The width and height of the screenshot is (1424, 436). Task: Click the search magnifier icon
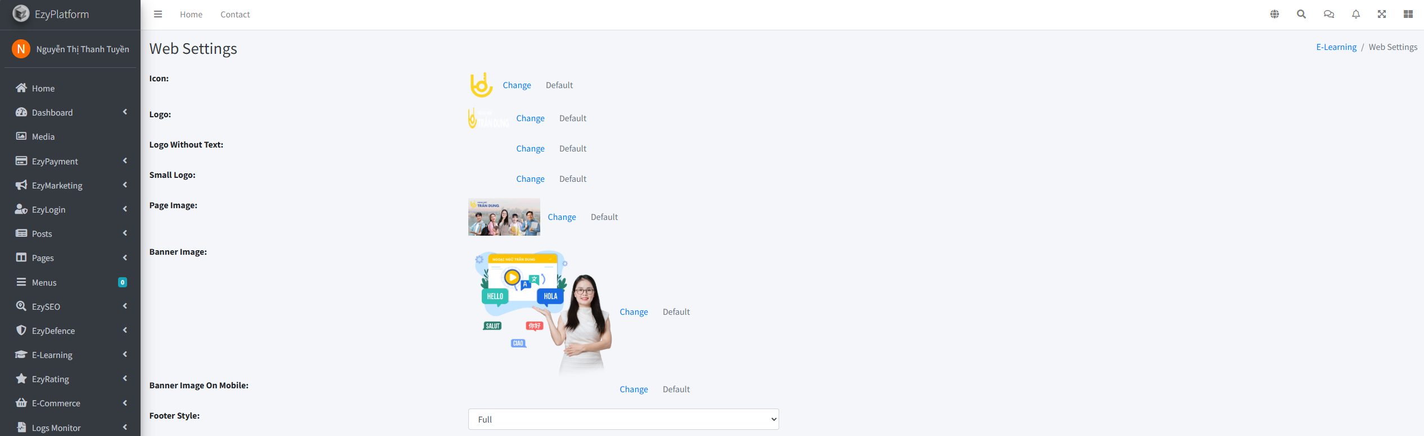coord(1301,15)
